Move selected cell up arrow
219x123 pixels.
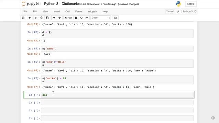(54, 18)
